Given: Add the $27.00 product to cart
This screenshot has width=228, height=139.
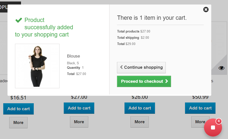Looking at the screenshot, I should (79, 108).
